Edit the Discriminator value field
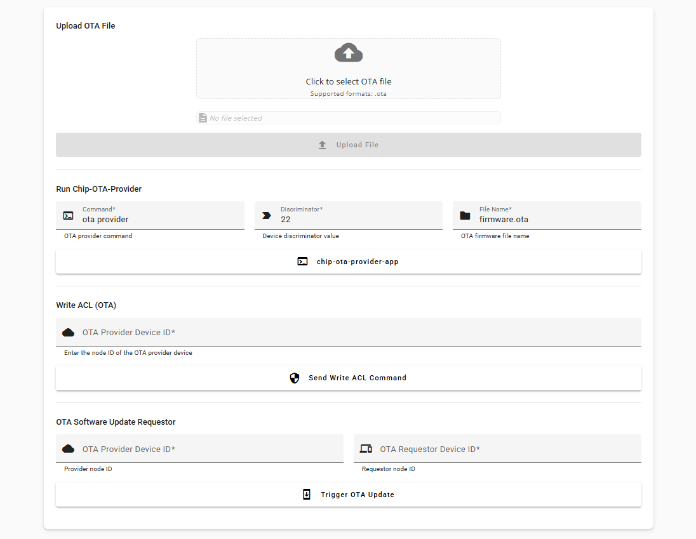The image size is (696, 539). (x=357, y=219)
